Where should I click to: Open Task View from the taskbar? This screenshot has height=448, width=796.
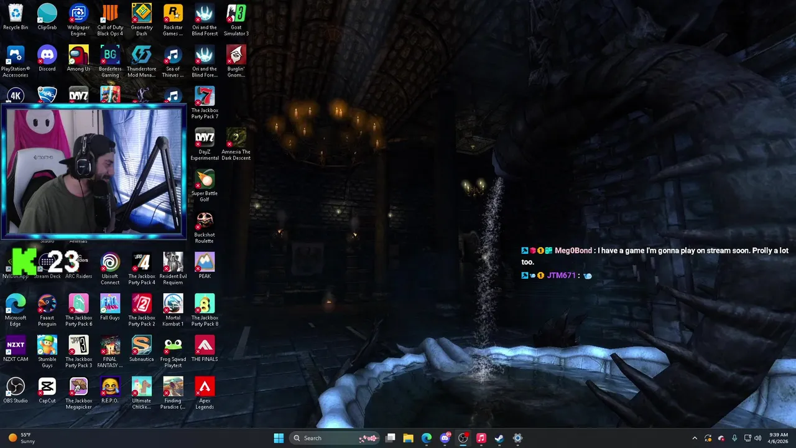(x=391, y=438)
